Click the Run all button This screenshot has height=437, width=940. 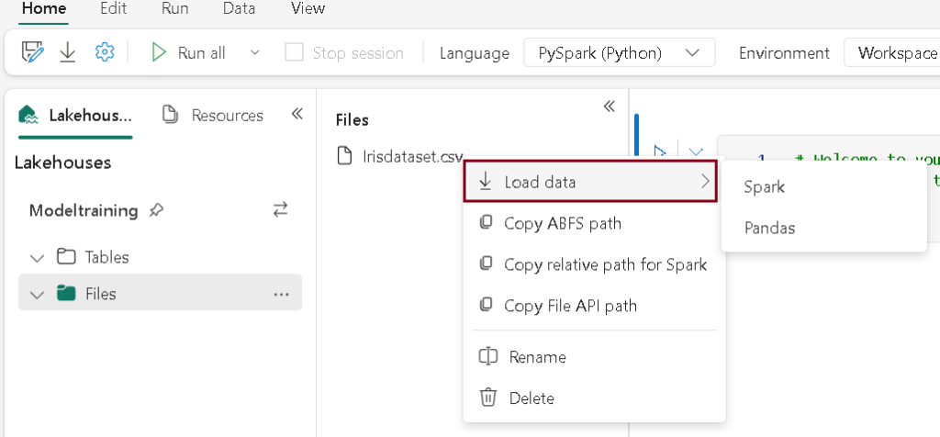pos(189,53)
